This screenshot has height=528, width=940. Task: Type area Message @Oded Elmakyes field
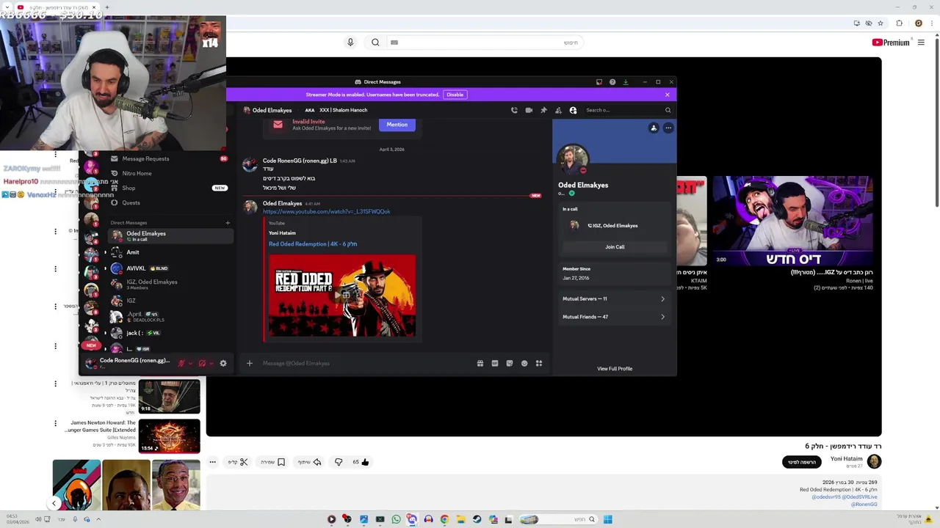[364, 363]
